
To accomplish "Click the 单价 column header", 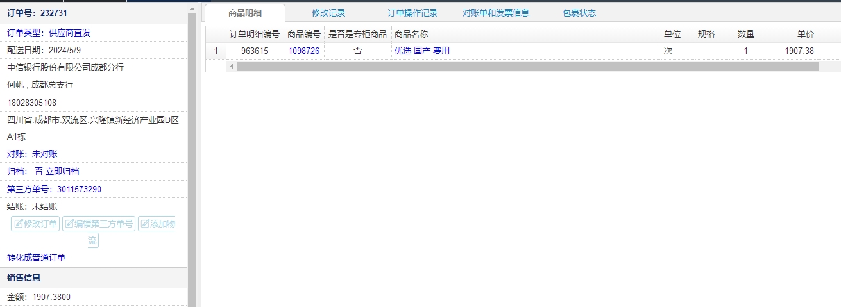I will (790, 34).
